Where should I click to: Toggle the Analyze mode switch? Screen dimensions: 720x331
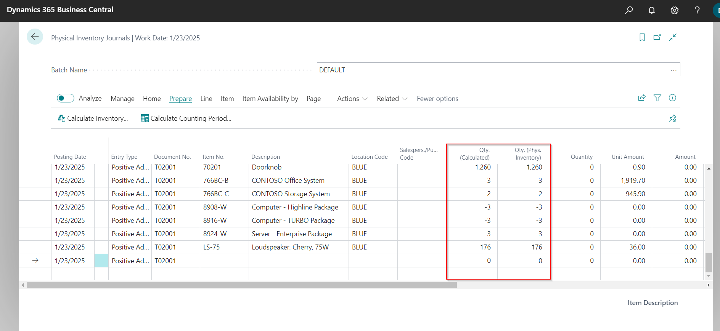tap(66, 98)
